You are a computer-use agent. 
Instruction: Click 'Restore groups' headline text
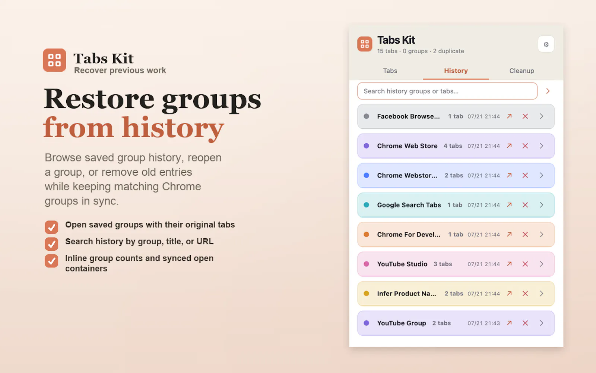[152, 100]
